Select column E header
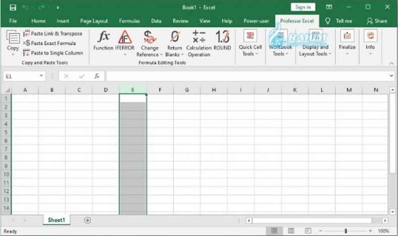This screenshot has width=398, height=236. pos(133,90)
